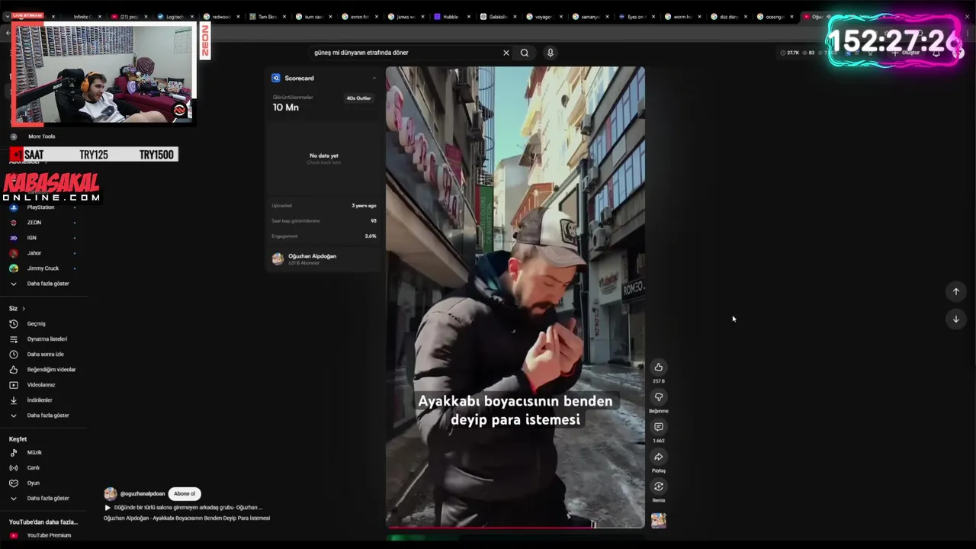976x549 pixels.
Task: Share the Short via Paylaş
Action: tap(659, 457)
